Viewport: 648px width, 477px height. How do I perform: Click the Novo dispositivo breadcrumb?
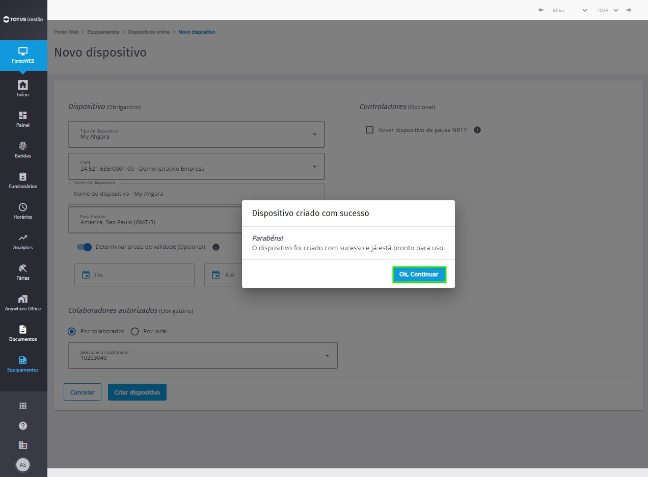[197, 32]
